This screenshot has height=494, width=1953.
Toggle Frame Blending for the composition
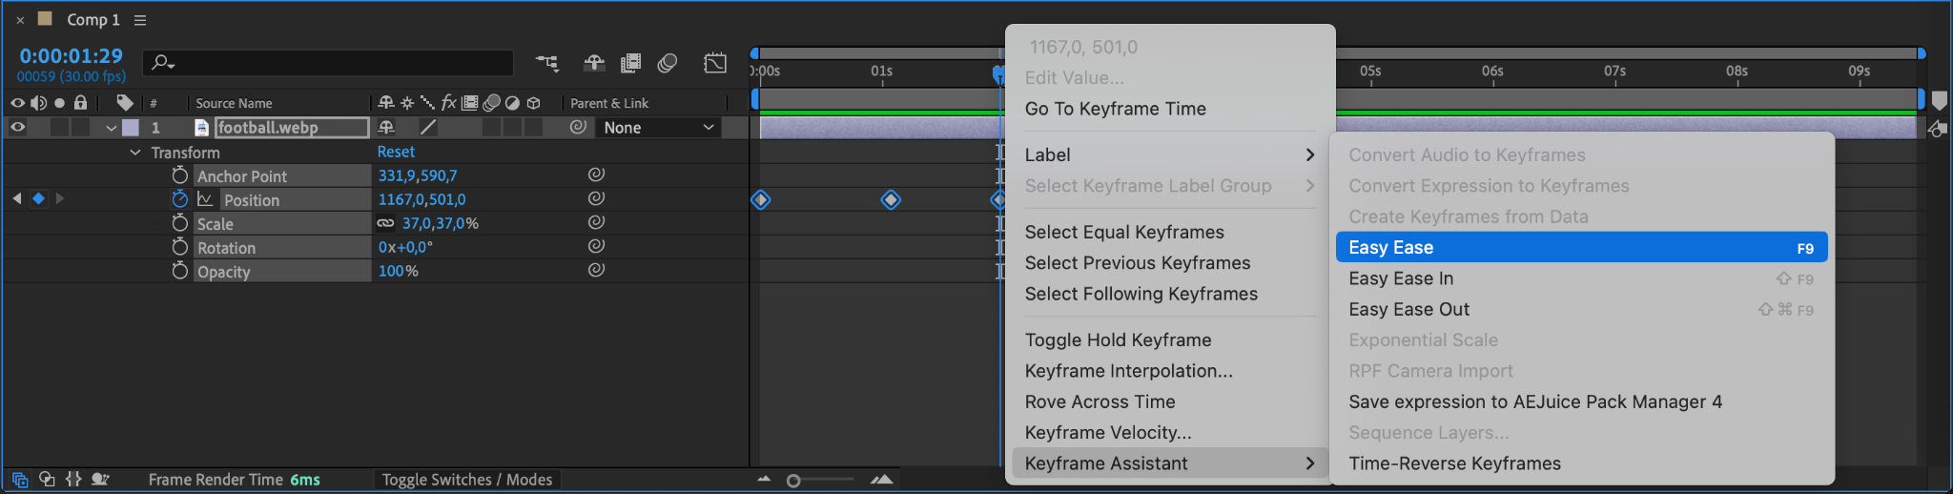click(x=630, y=63)
